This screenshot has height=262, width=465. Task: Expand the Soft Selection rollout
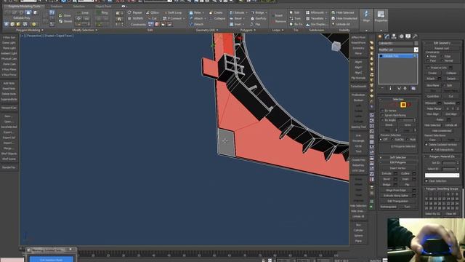point(398,157)
